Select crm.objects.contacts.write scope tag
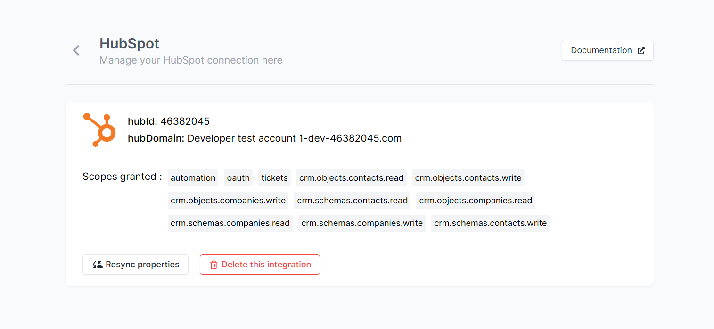This screenshot has height=329, width=714. [x=468, y=178]
